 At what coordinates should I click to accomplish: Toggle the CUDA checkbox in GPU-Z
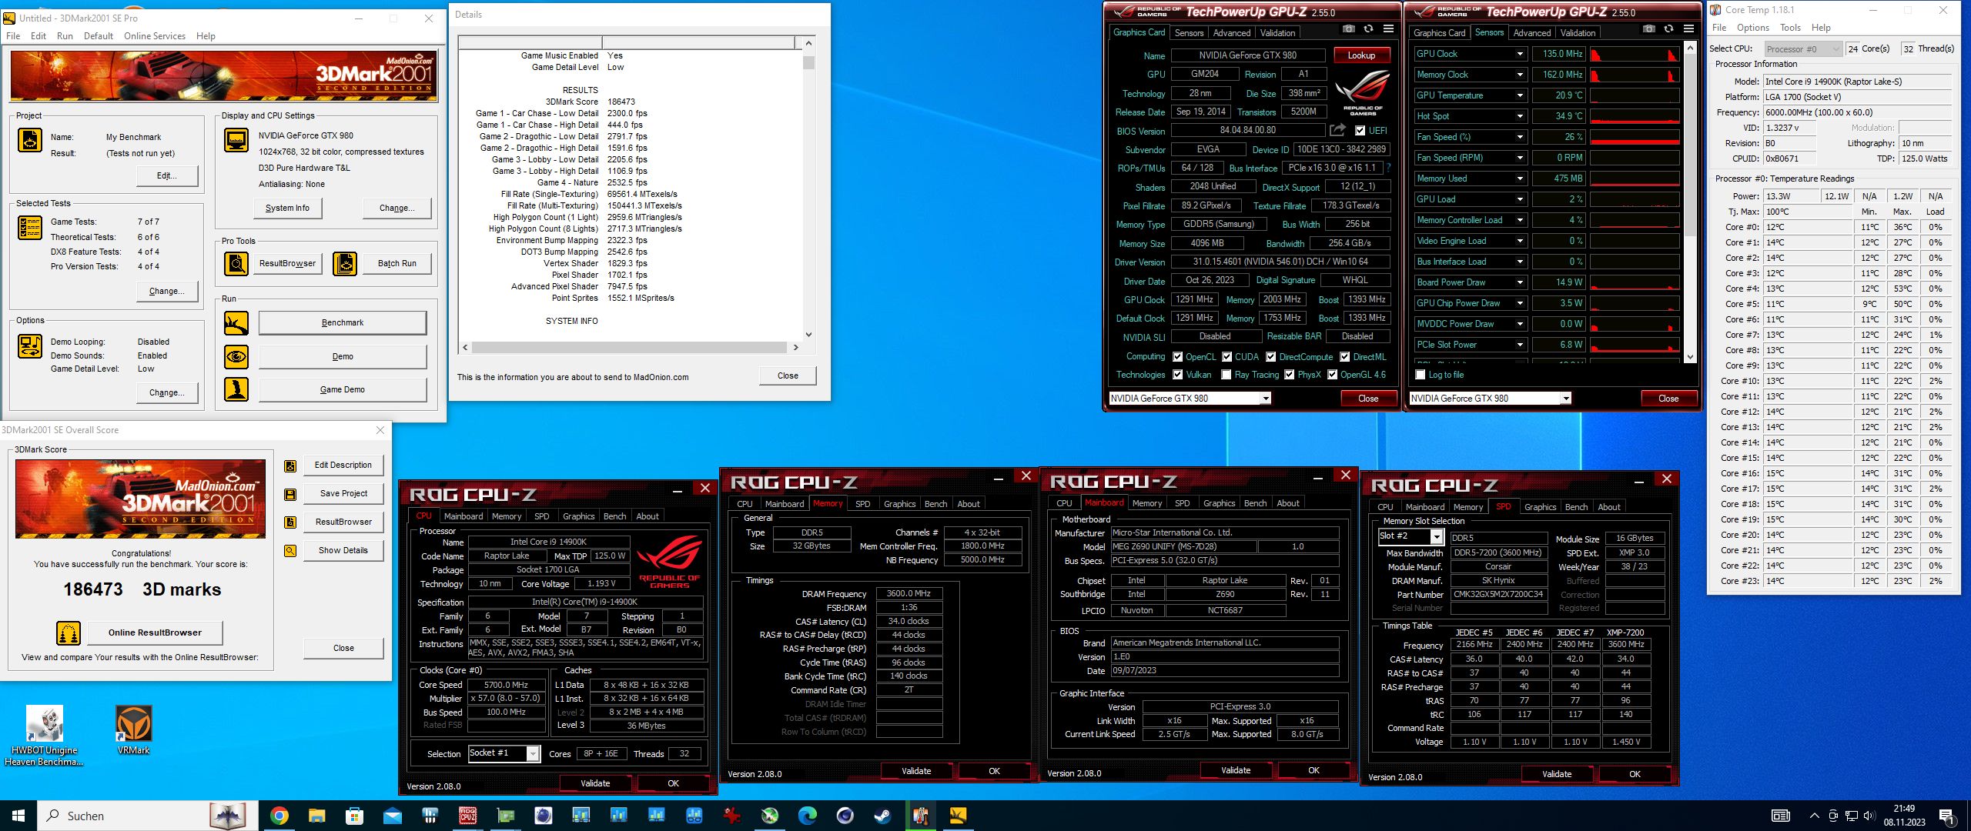(x=1226, y=357)
